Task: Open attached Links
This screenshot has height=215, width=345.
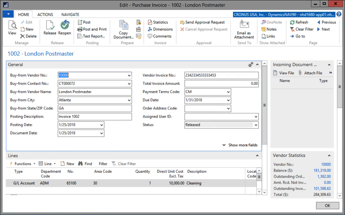Action: (268, 36)
